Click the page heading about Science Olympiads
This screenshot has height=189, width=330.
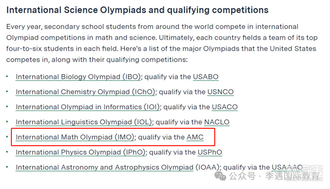tap(137, 10)
